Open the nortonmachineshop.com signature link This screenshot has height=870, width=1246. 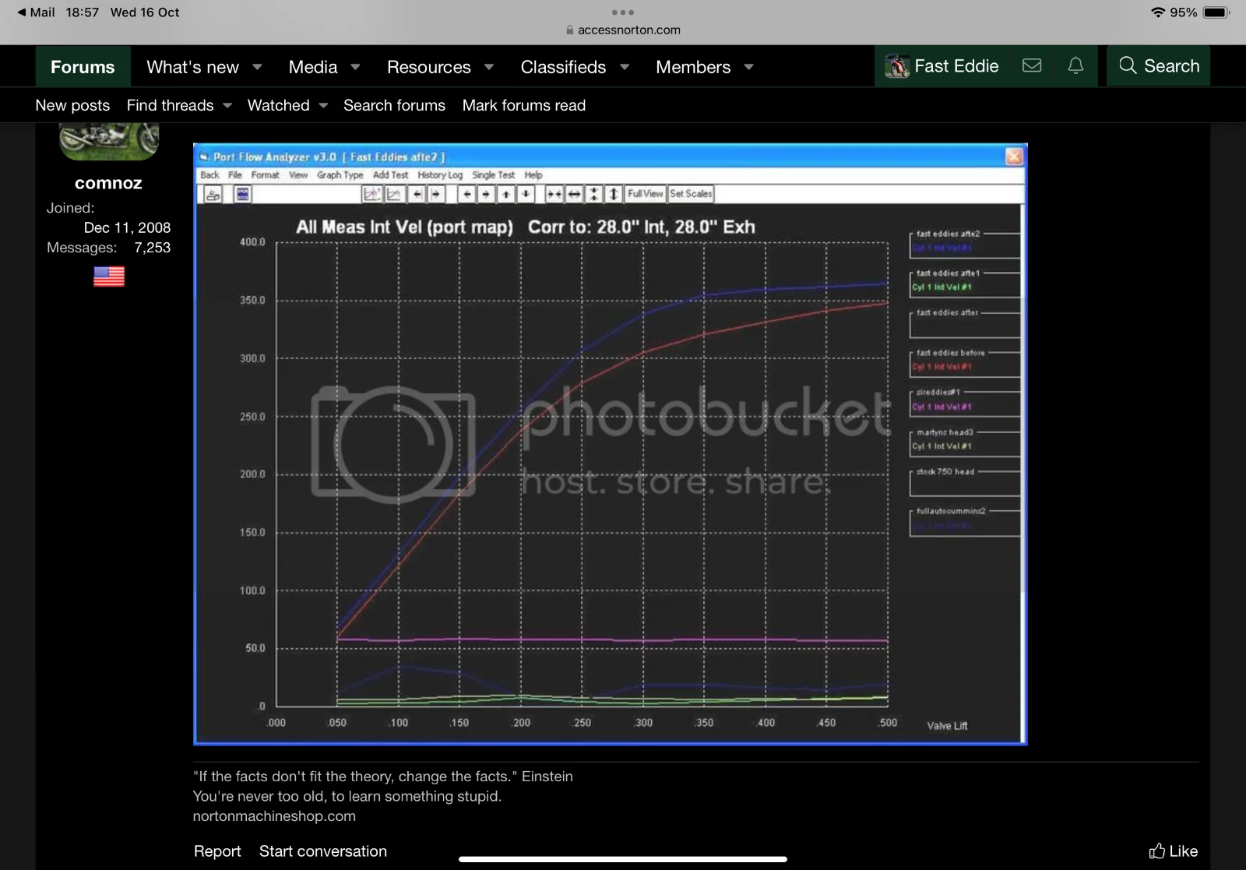tap(274, 815)
